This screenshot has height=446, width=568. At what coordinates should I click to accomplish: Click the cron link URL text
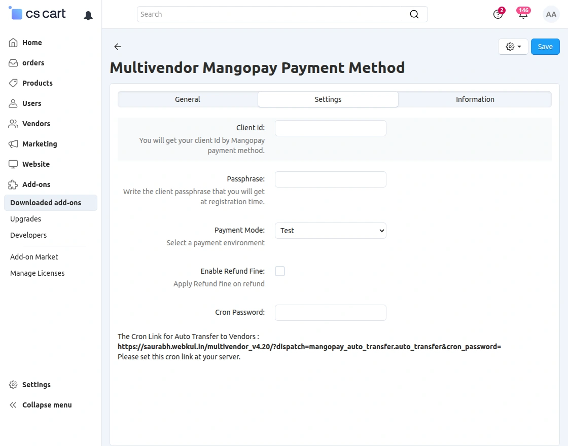point(309,347)
